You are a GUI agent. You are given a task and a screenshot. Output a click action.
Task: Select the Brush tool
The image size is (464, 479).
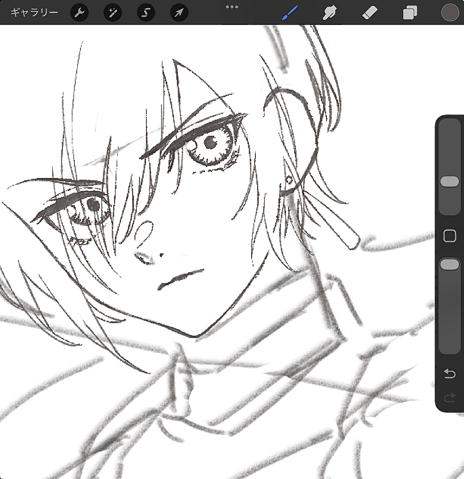coord(289,13)
